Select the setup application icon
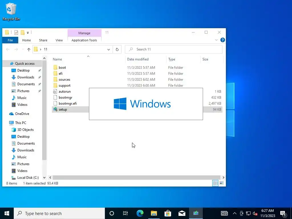 [x=55, y=109]
